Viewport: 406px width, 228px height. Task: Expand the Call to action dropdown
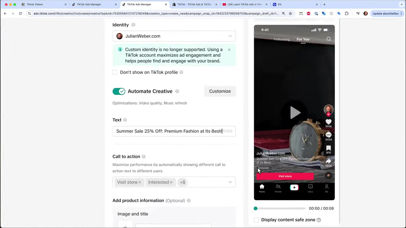(x=230, y=182)
